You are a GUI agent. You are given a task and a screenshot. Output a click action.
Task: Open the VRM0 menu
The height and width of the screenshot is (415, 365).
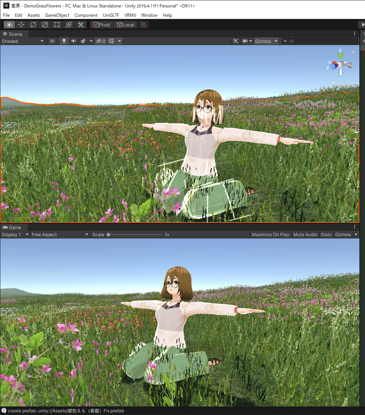point(130,15)
